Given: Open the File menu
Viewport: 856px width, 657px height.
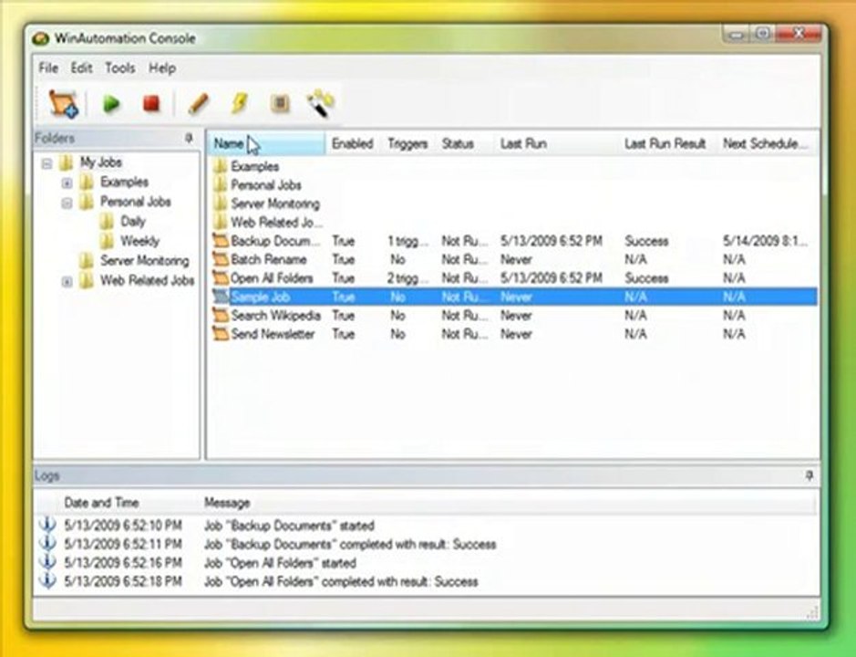Looking at the screenshot, I should coord(48,68).
